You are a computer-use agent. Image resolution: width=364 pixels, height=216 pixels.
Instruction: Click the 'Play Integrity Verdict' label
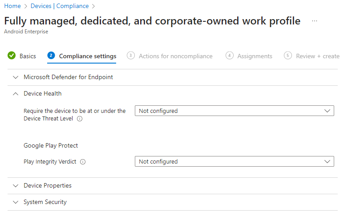(x=50, y=161)
